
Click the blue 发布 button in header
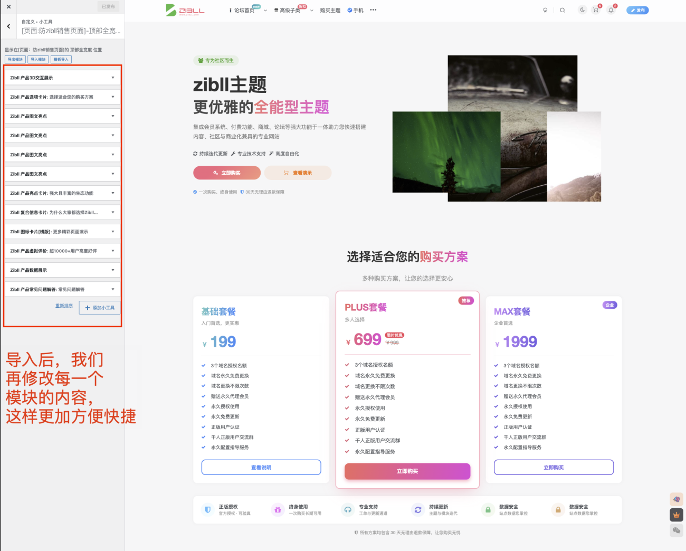click(637, 10)
